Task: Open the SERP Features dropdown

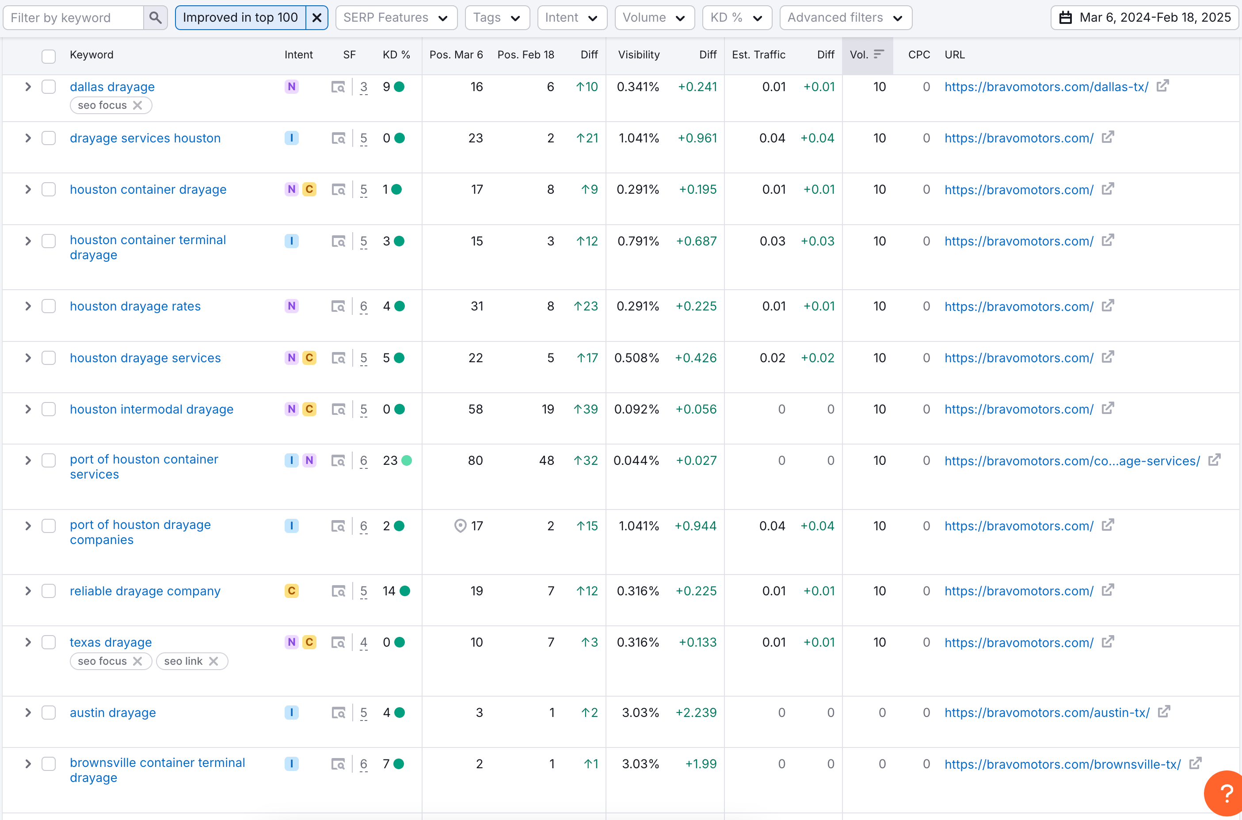Action: click(x=396, y=18)
